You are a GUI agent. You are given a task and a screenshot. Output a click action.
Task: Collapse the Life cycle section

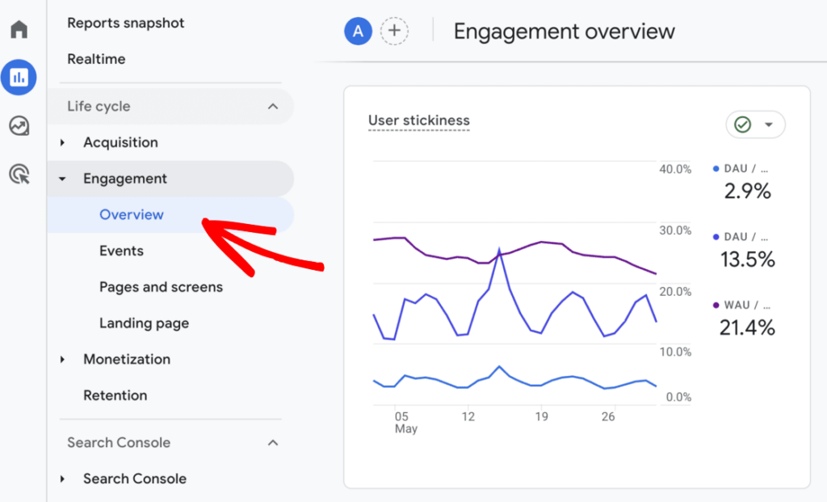(x=273, y=106)
